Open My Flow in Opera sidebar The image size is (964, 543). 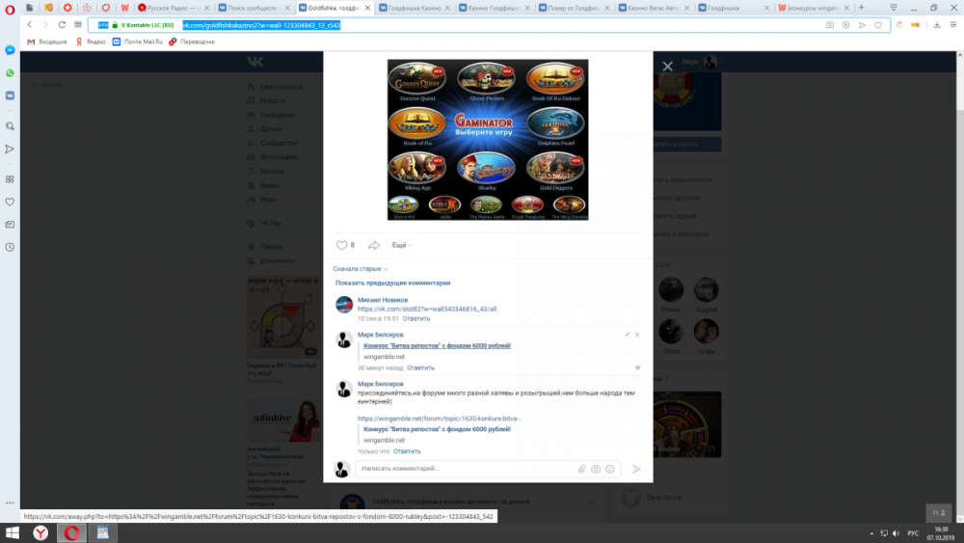coord(10,149)
